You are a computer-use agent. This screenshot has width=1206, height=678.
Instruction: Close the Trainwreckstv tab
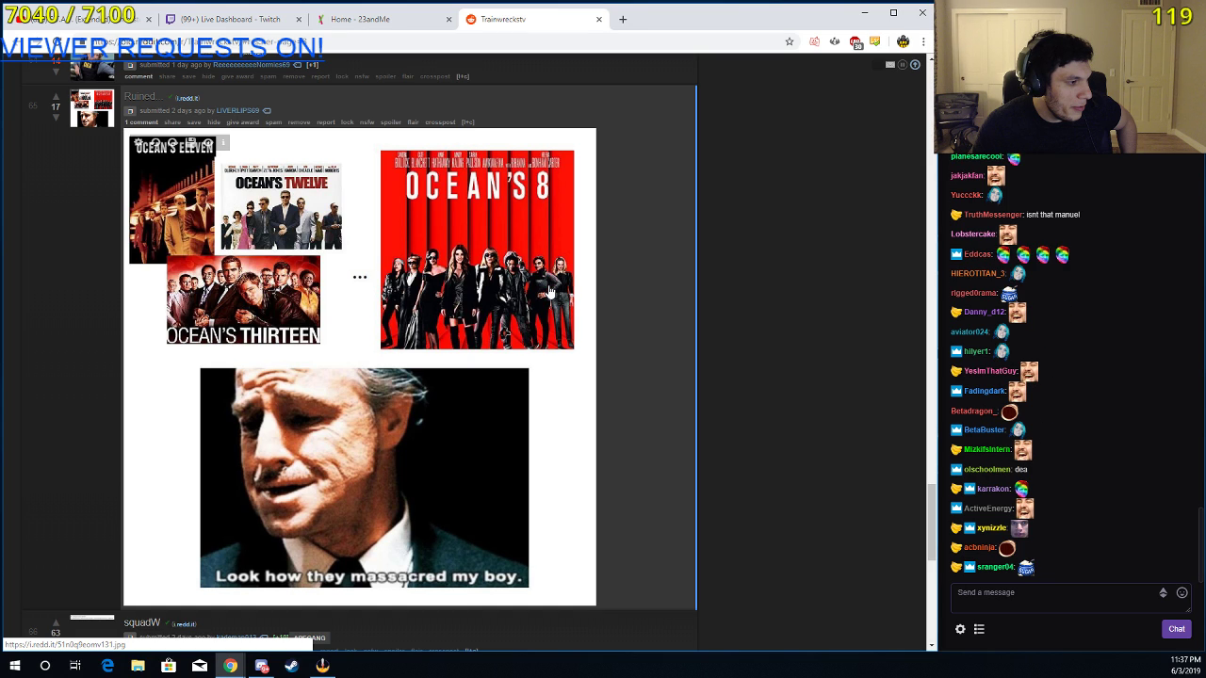pos(599,19)
